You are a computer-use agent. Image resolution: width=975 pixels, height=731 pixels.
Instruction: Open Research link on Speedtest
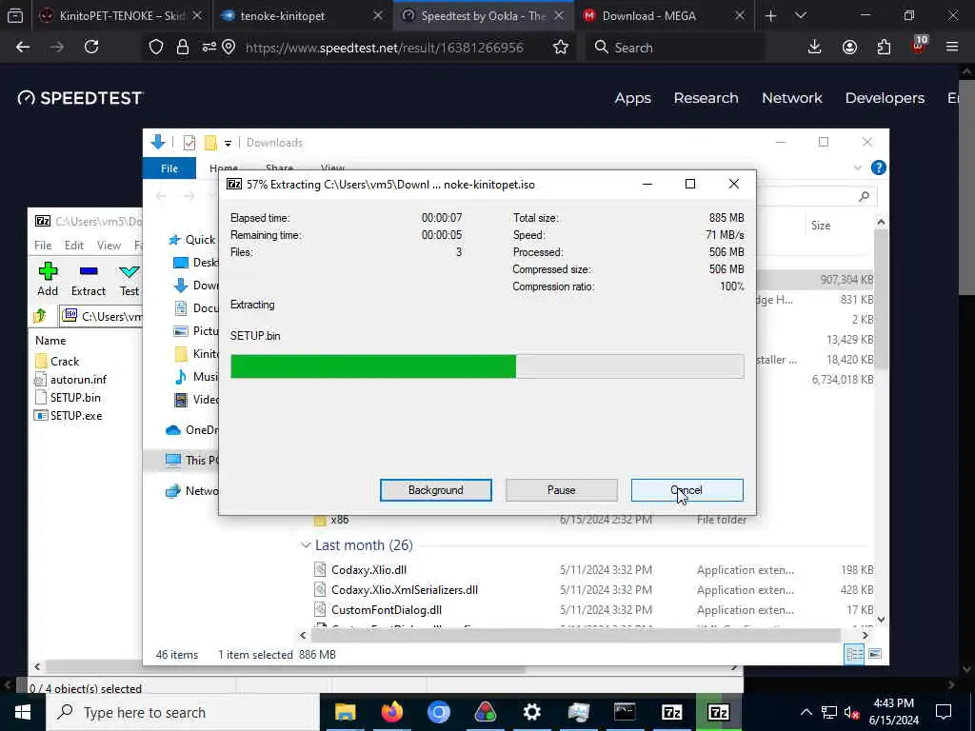(706, 98)
